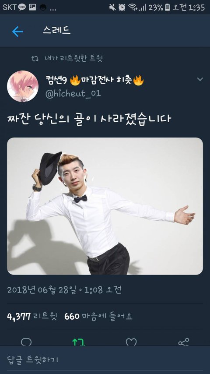Open the @hicheut_01 handle

click(73, 93)
